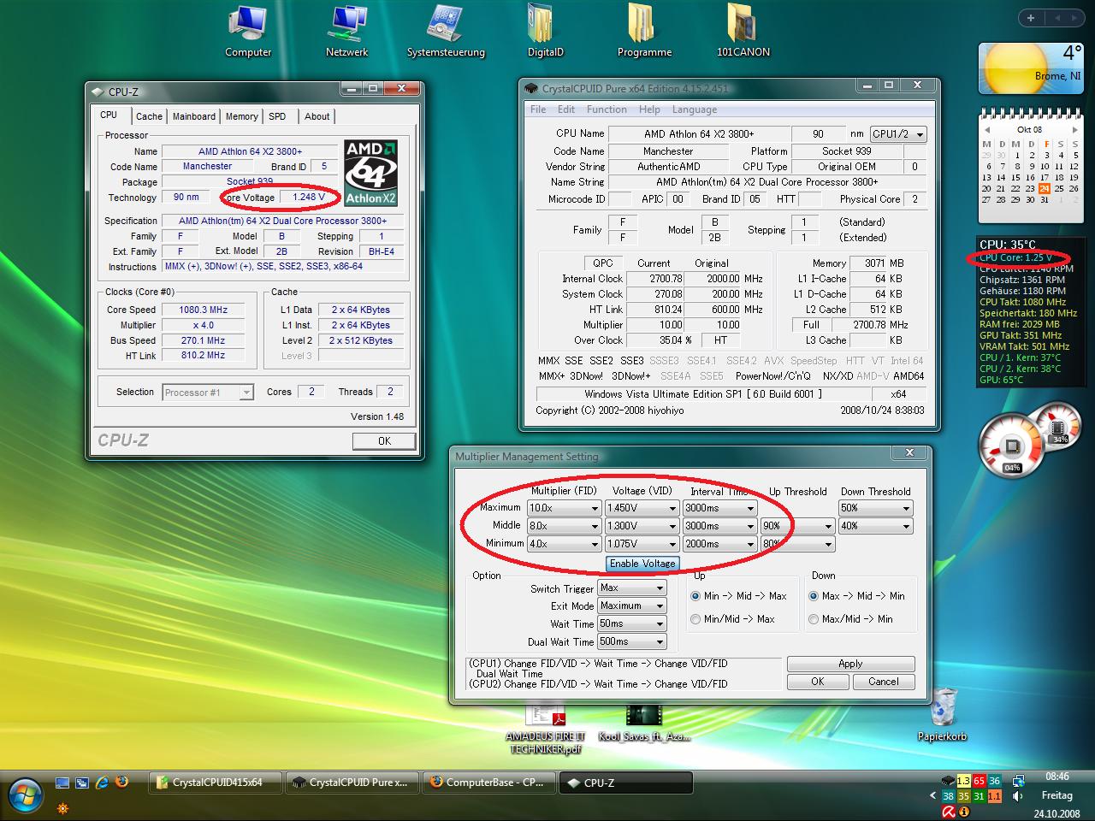Open the File menu in CrystalCPUID
Screen dimensions: 1095x821
[x=538, y=109]
